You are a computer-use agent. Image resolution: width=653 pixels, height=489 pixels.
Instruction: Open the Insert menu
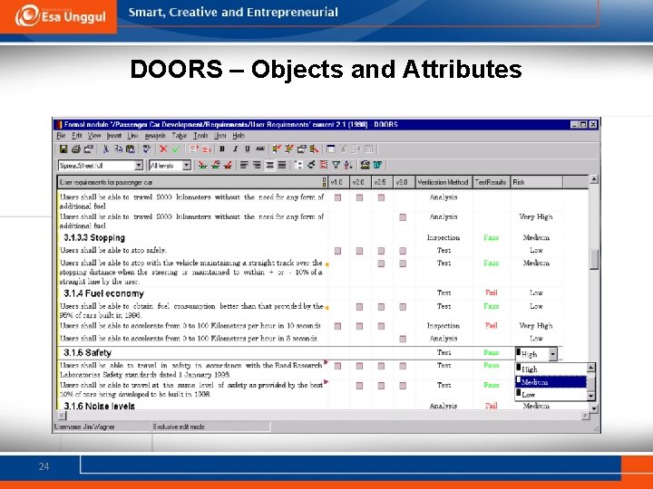(x=114, y=136)
